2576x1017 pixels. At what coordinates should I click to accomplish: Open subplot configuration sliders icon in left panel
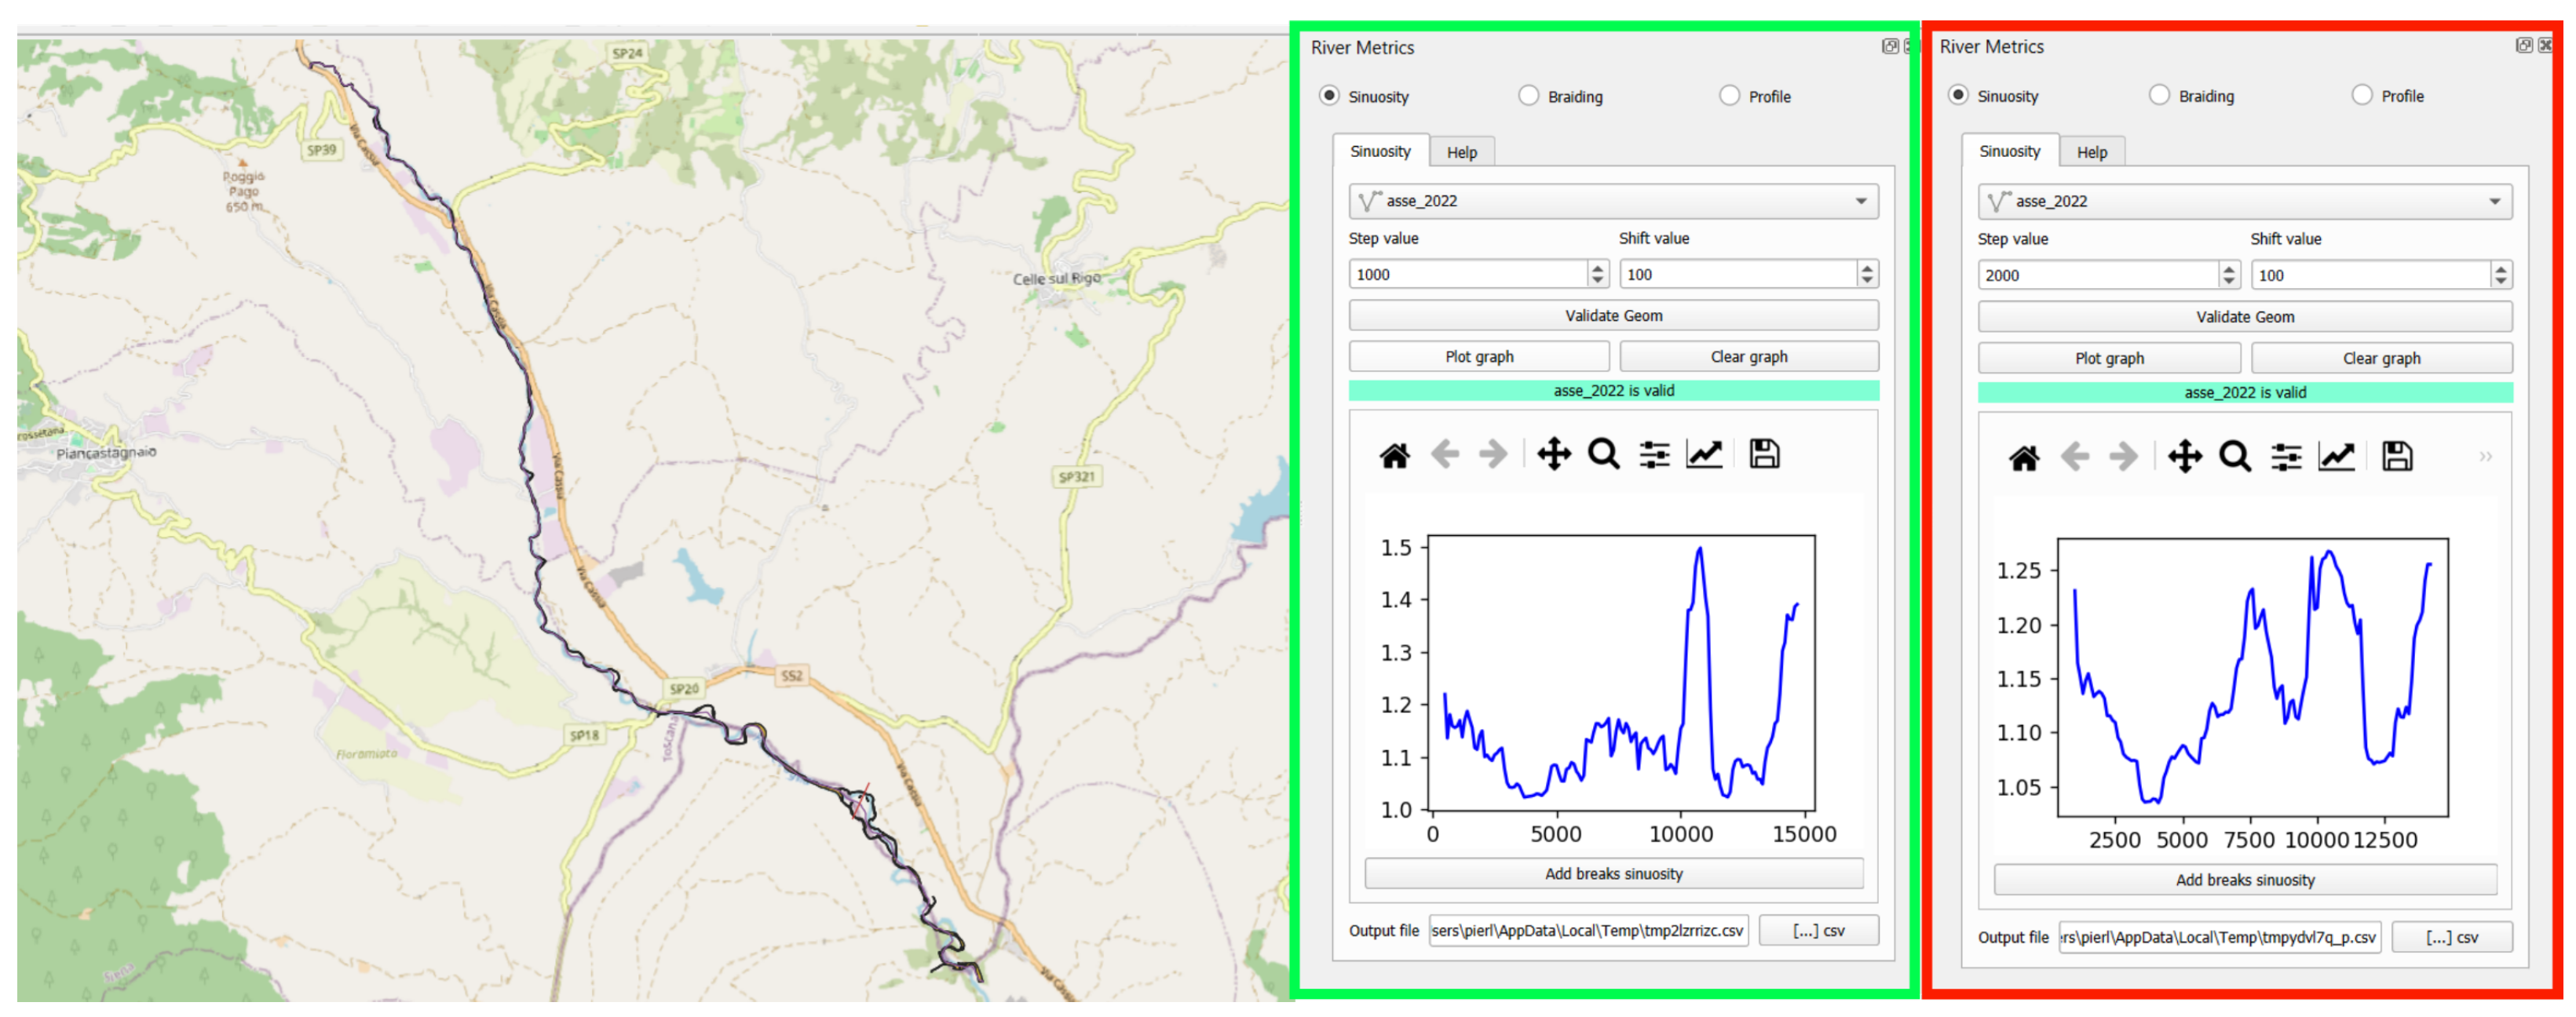(x=1654, y=454)
